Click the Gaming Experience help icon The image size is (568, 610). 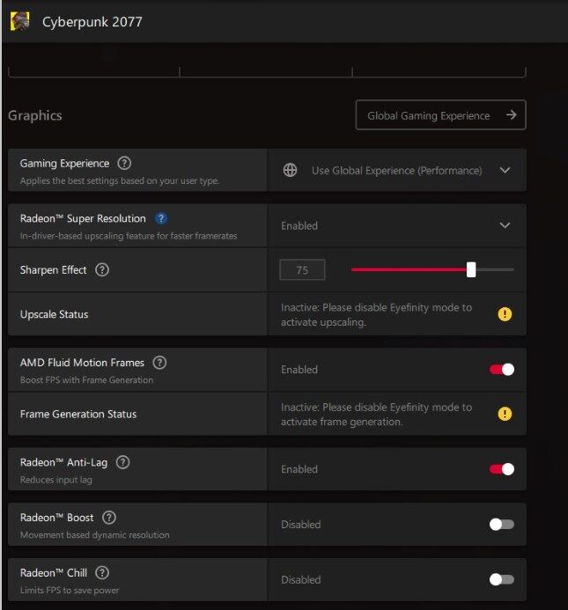pyautogui.click(x=124, y=163)
